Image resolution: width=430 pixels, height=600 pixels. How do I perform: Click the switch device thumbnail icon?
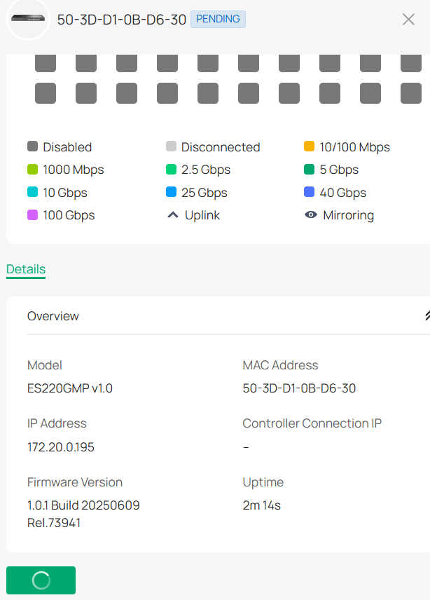28,19
